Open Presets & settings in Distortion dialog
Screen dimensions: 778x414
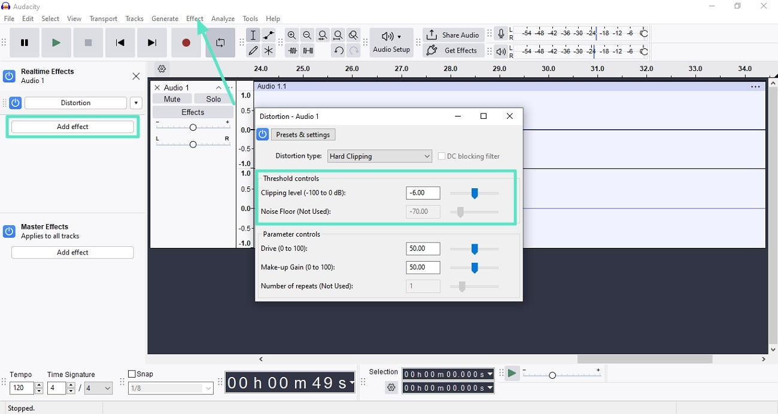pos(303,134)
